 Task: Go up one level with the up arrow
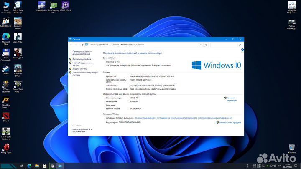pos(82,45)
